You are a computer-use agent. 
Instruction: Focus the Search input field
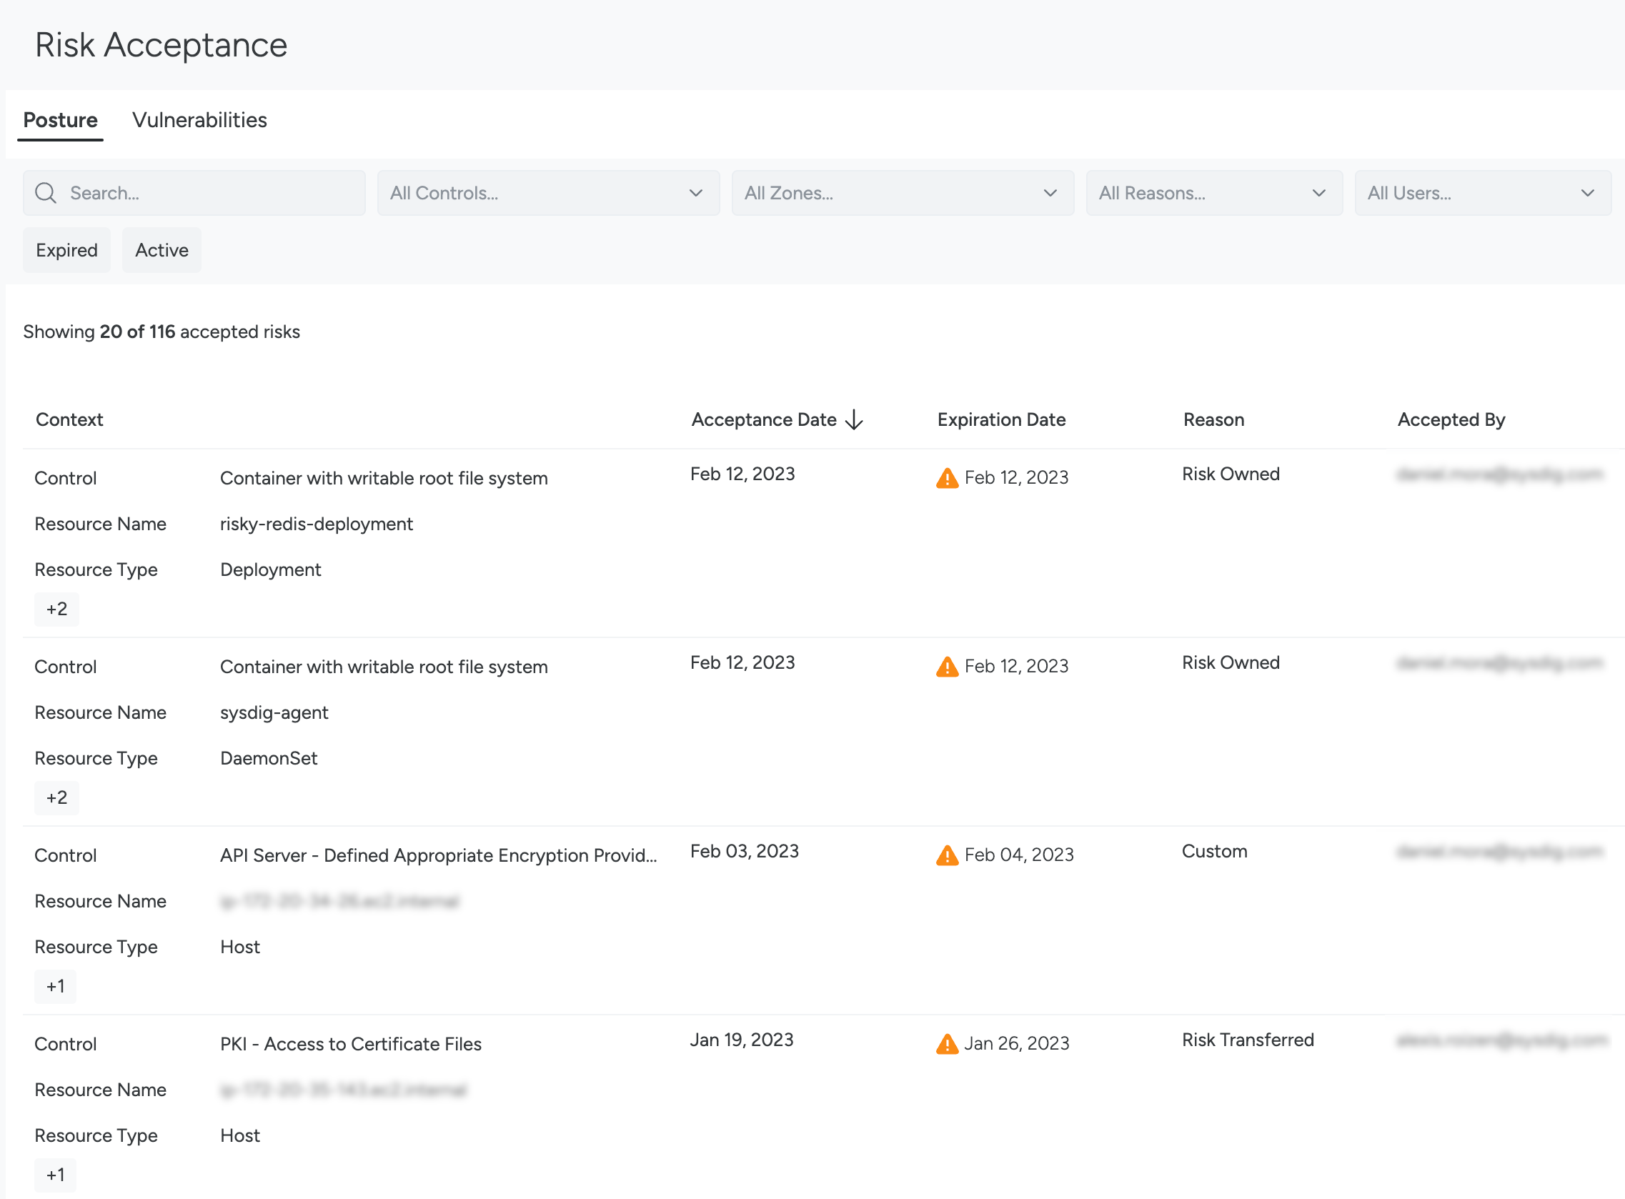coord(211,193)
